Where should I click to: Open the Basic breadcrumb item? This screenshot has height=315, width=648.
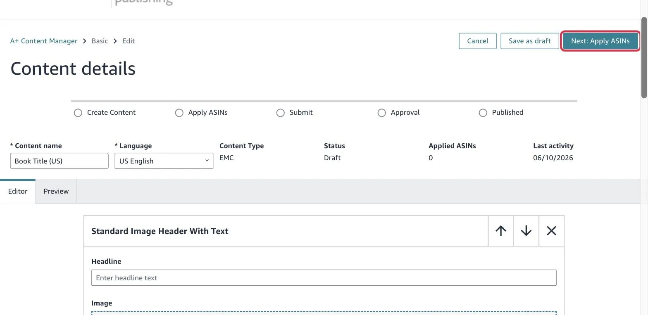click(100, 41)
